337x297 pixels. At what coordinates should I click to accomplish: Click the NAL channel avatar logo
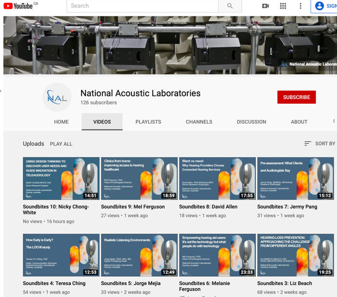pyautogui.click(x=57, y=97)
